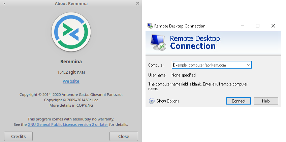Click the Remmina application name text
This screenshot has width=286, height=142.
click(x=71, y=62)
